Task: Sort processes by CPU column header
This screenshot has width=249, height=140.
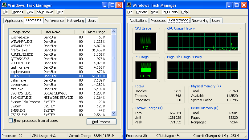Action: click(x=80, y=32)
